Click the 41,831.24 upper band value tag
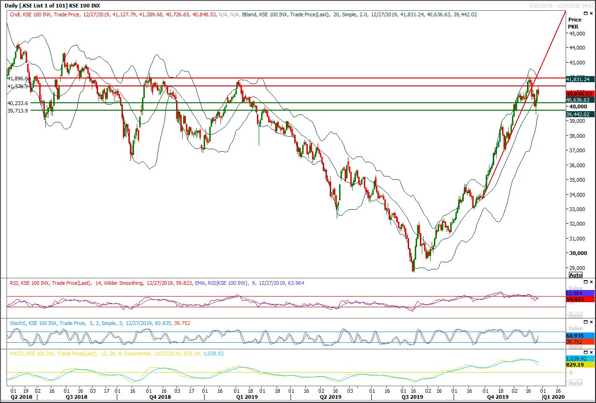Viewport: 596px width, 403px height. [x=580, y=79]
